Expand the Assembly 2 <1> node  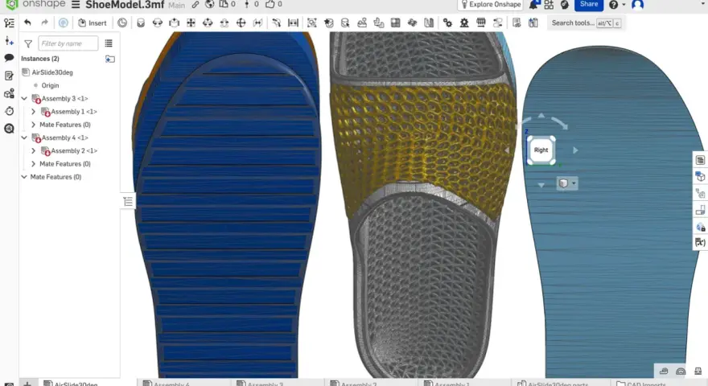pyautogui.click(x=34, y=151)
